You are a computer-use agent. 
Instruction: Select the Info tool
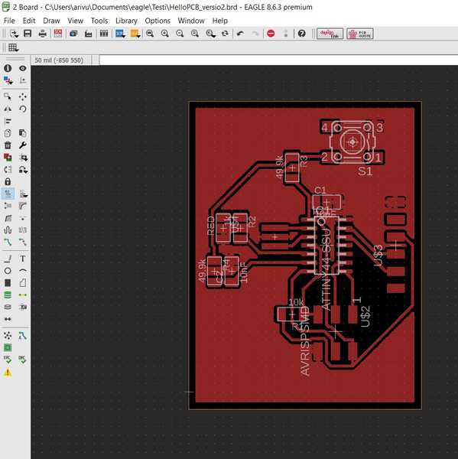coord(8,68)
